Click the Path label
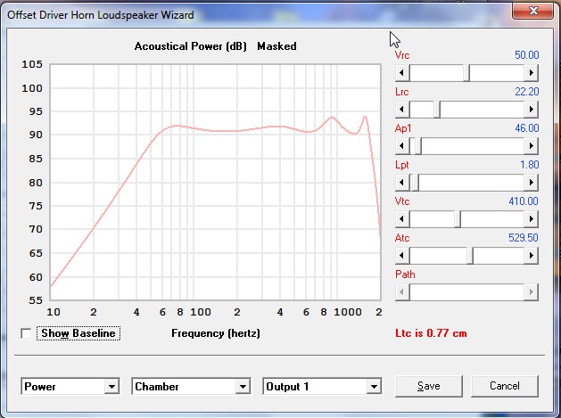The image size is (561, 418). (405, 275)
